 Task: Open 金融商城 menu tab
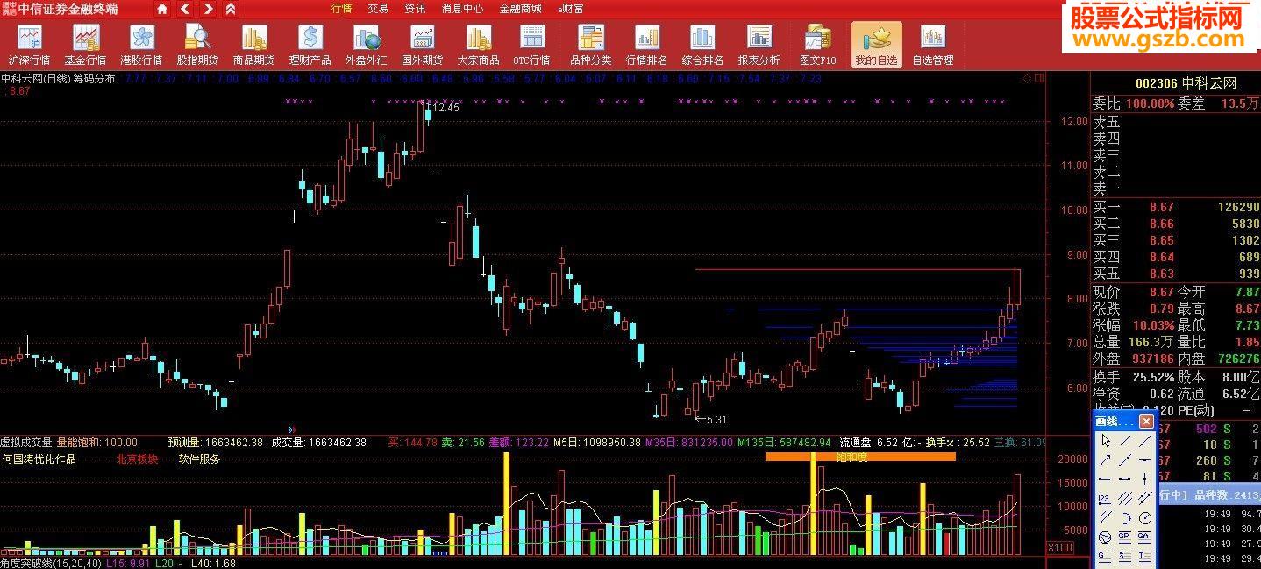tap(521, 9)
